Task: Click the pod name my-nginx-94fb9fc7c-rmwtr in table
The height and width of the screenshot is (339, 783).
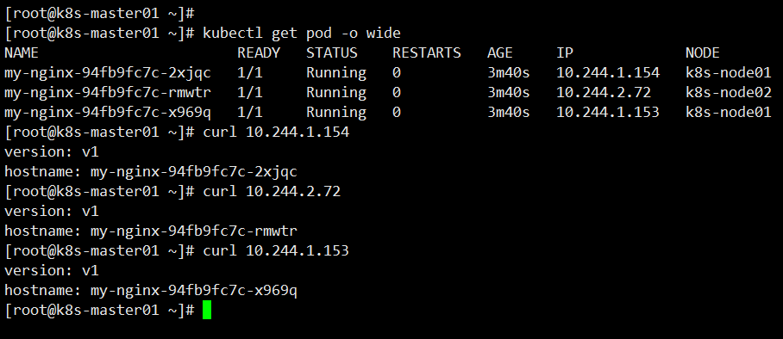Action: tap(108, 93)
